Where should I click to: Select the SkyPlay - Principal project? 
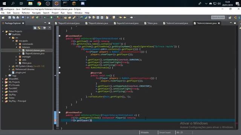pyautogui.click(x=17, y=101)
